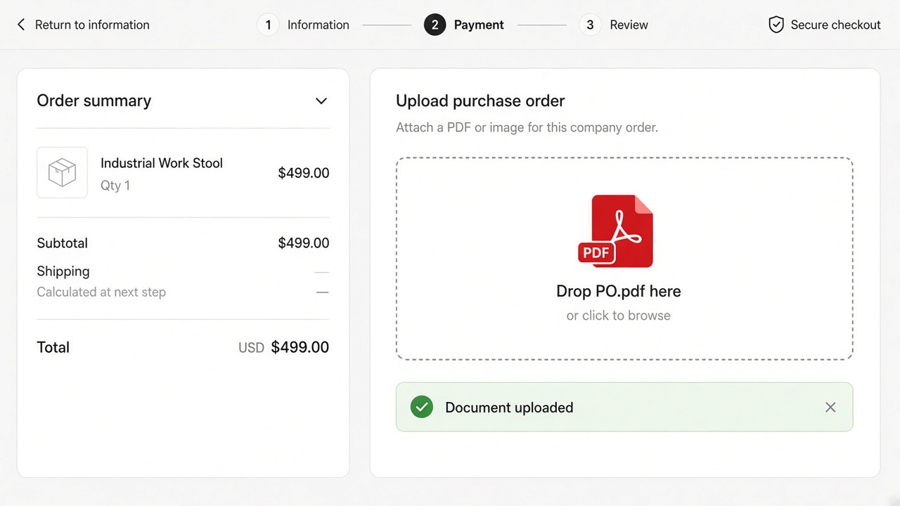Viewport: 900px width, 506px height.
Task: Open the Information step label
Action: tap(318, 25)
